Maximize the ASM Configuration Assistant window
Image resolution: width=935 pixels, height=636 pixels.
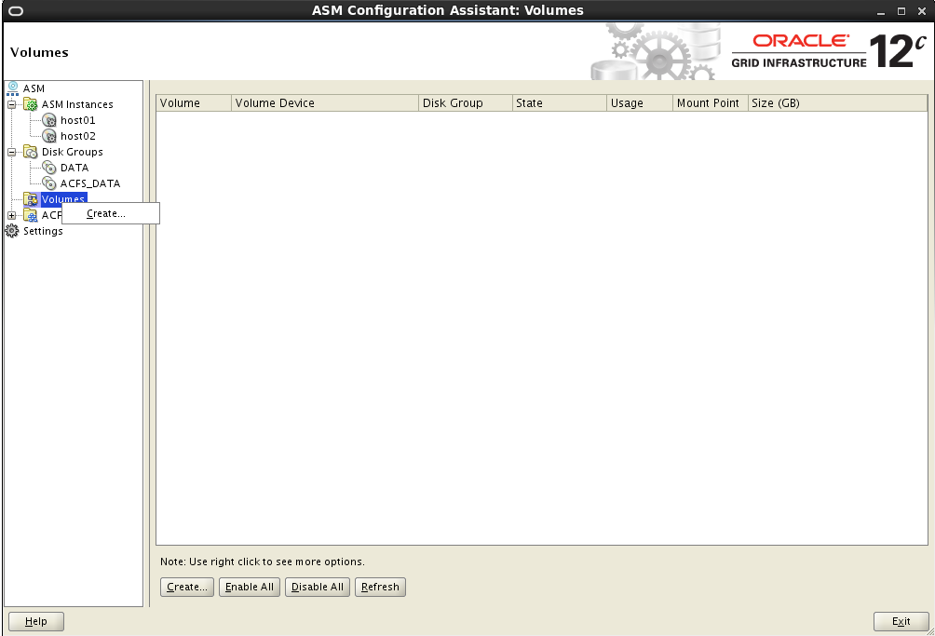[901, 11]
